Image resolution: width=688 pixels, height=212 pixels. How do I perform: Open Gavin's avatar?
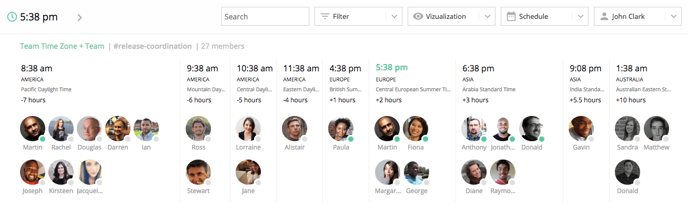pos(581,129)
